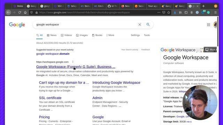Reload the page with the refresh icon

[x=20, y=12]
